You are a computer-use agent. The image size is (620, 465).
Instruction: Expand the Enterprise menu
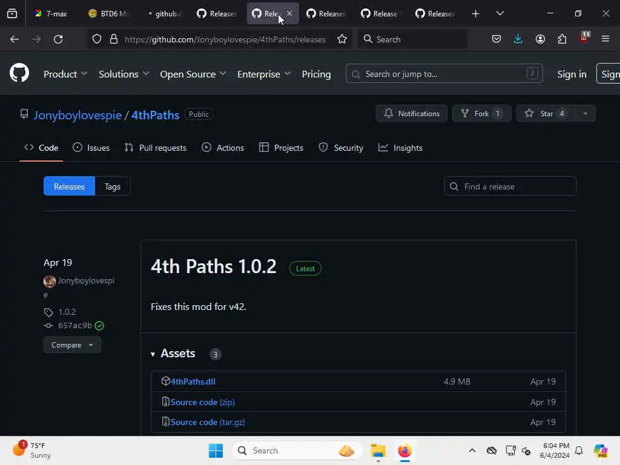[x=264, y=74]
